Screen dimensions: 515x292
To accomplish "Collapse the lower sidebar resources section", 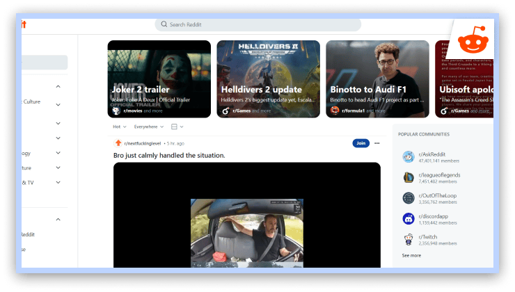I will [58, 219].
